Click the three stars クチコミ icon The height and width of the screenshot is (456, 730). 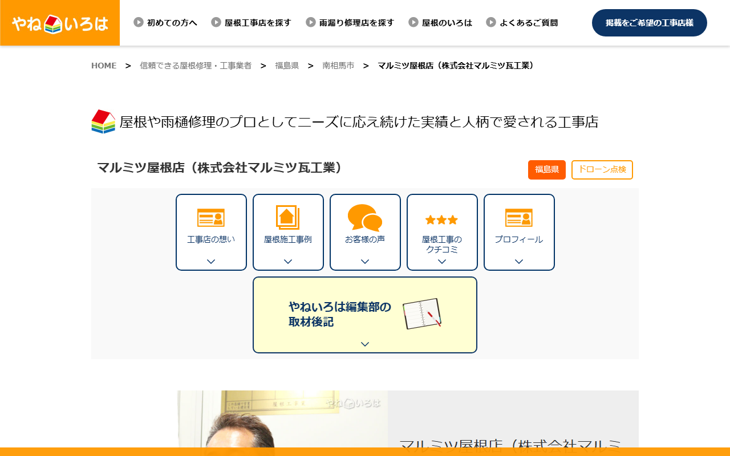tap(441, 220)
